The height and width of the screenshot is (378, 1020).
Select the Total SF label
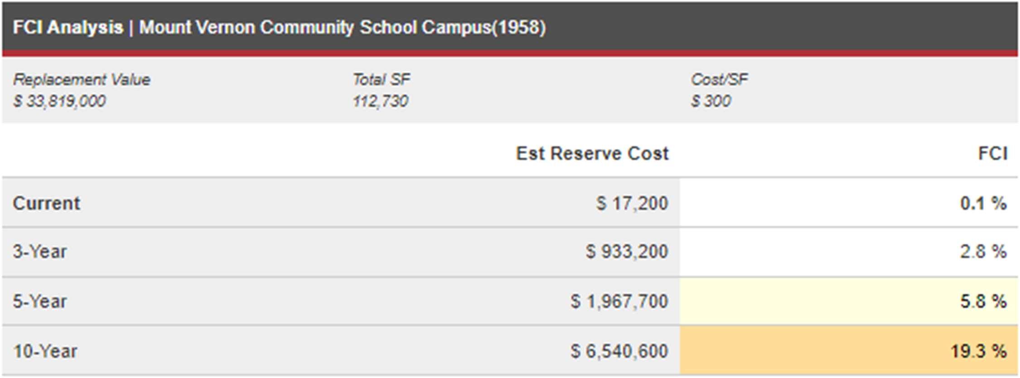(381, 80)
